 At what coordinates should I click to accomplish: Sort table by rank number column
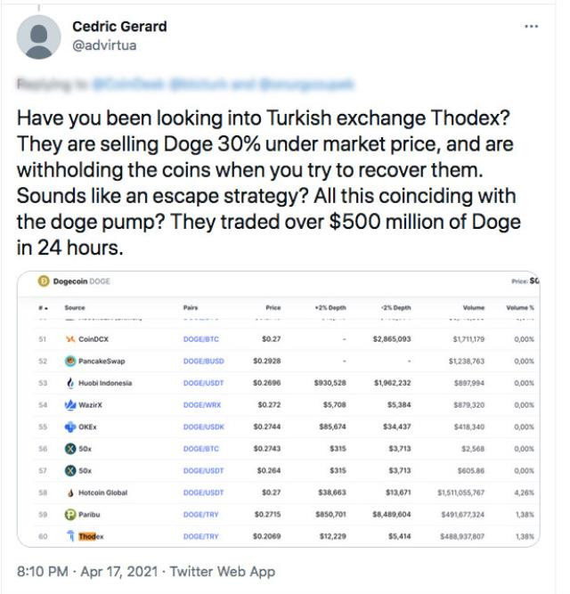coord(43,307)
